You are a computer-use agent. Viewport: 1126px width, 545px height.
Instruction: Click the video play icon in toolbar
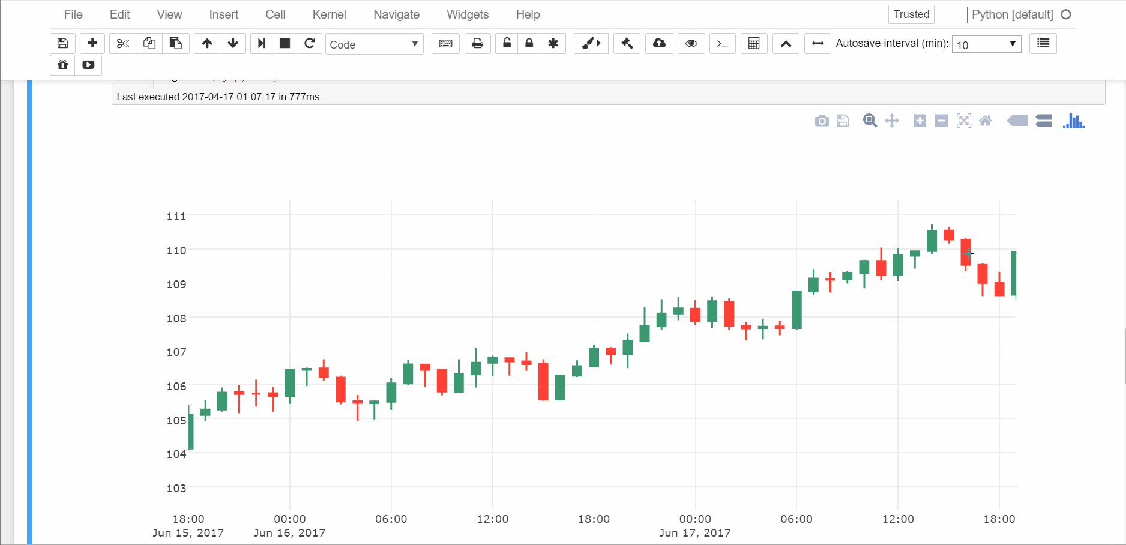[x=88, y=65]
